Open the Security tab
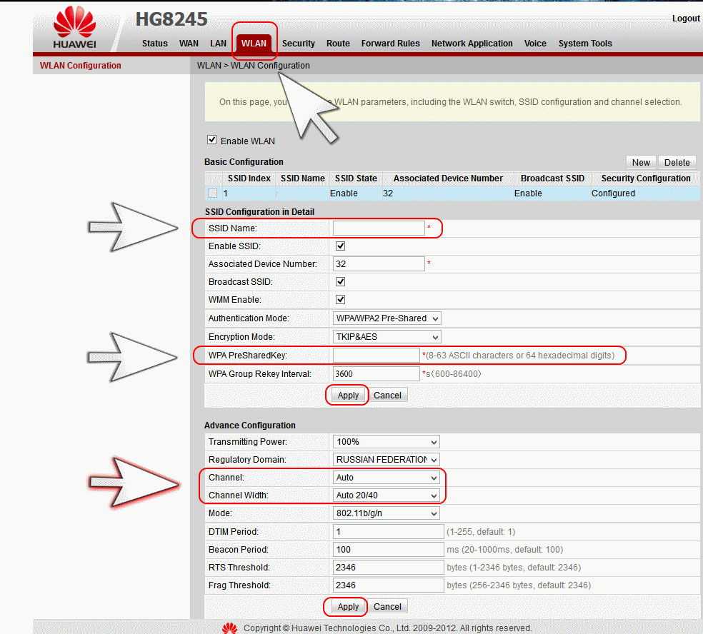The image size is (703, 634). pyautogui.click(x=298, y=44)
